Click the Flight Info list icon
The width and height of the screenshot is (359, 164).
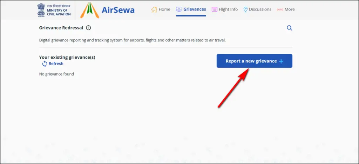click(214, 9)
